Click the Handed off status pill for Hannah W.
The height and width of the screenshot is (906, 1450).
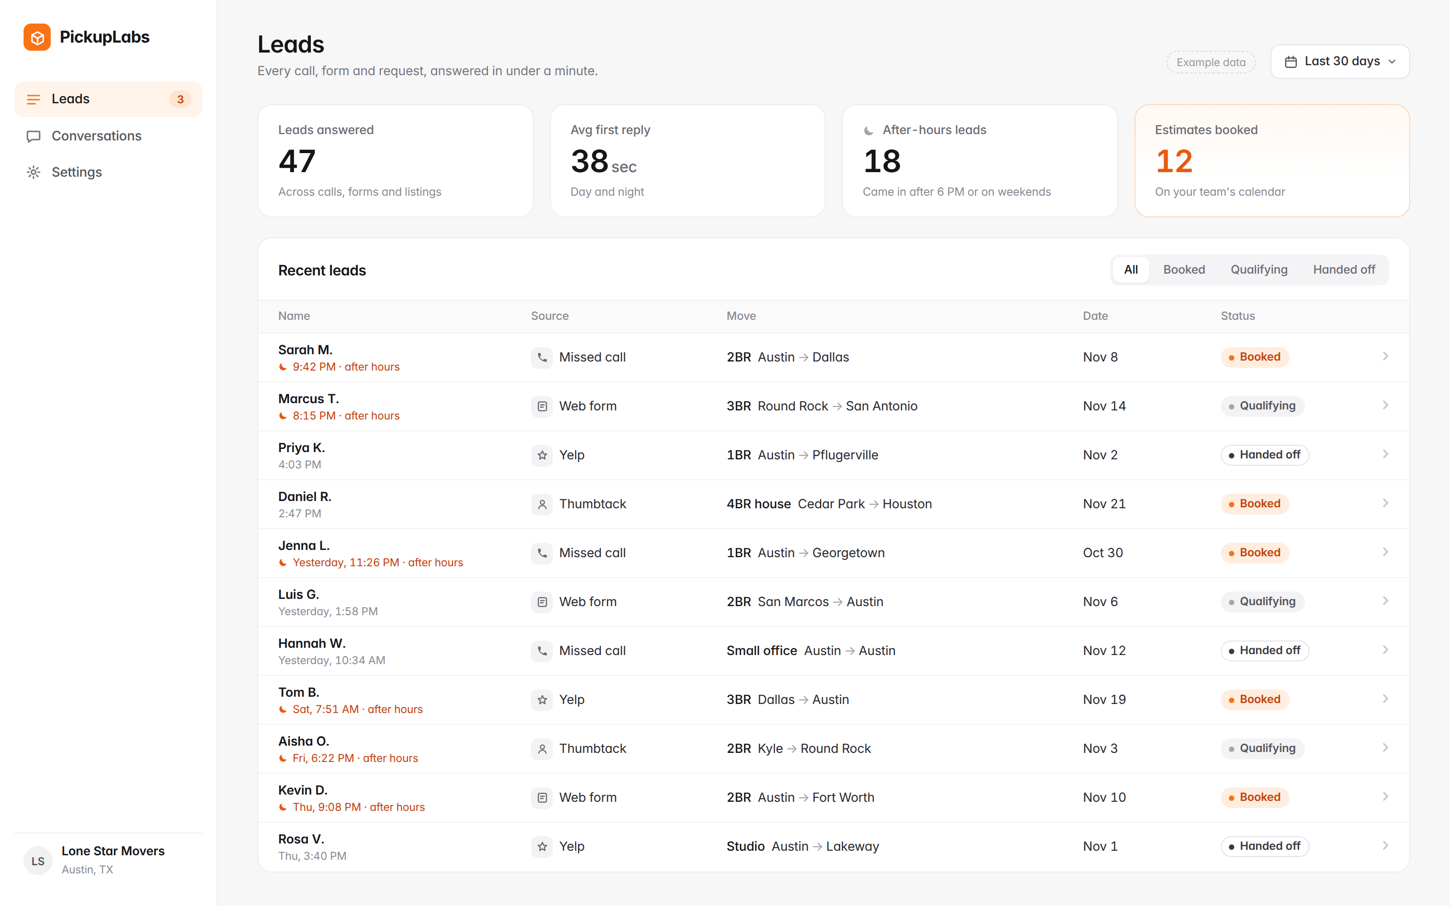point(1265,651)
